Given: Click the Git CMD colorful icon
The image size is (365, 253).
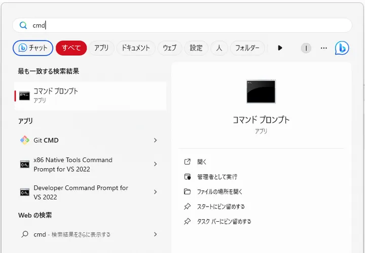Looking at the screenshot, I should (24, 140).
